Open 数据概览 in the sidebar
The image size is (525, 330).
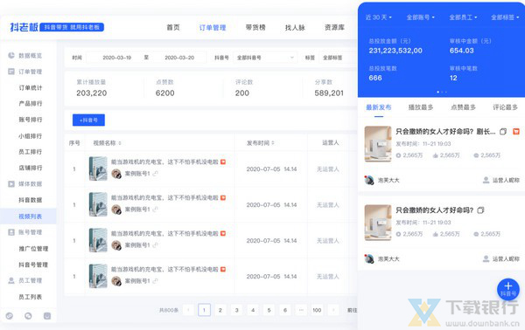[x=30, y=56]
